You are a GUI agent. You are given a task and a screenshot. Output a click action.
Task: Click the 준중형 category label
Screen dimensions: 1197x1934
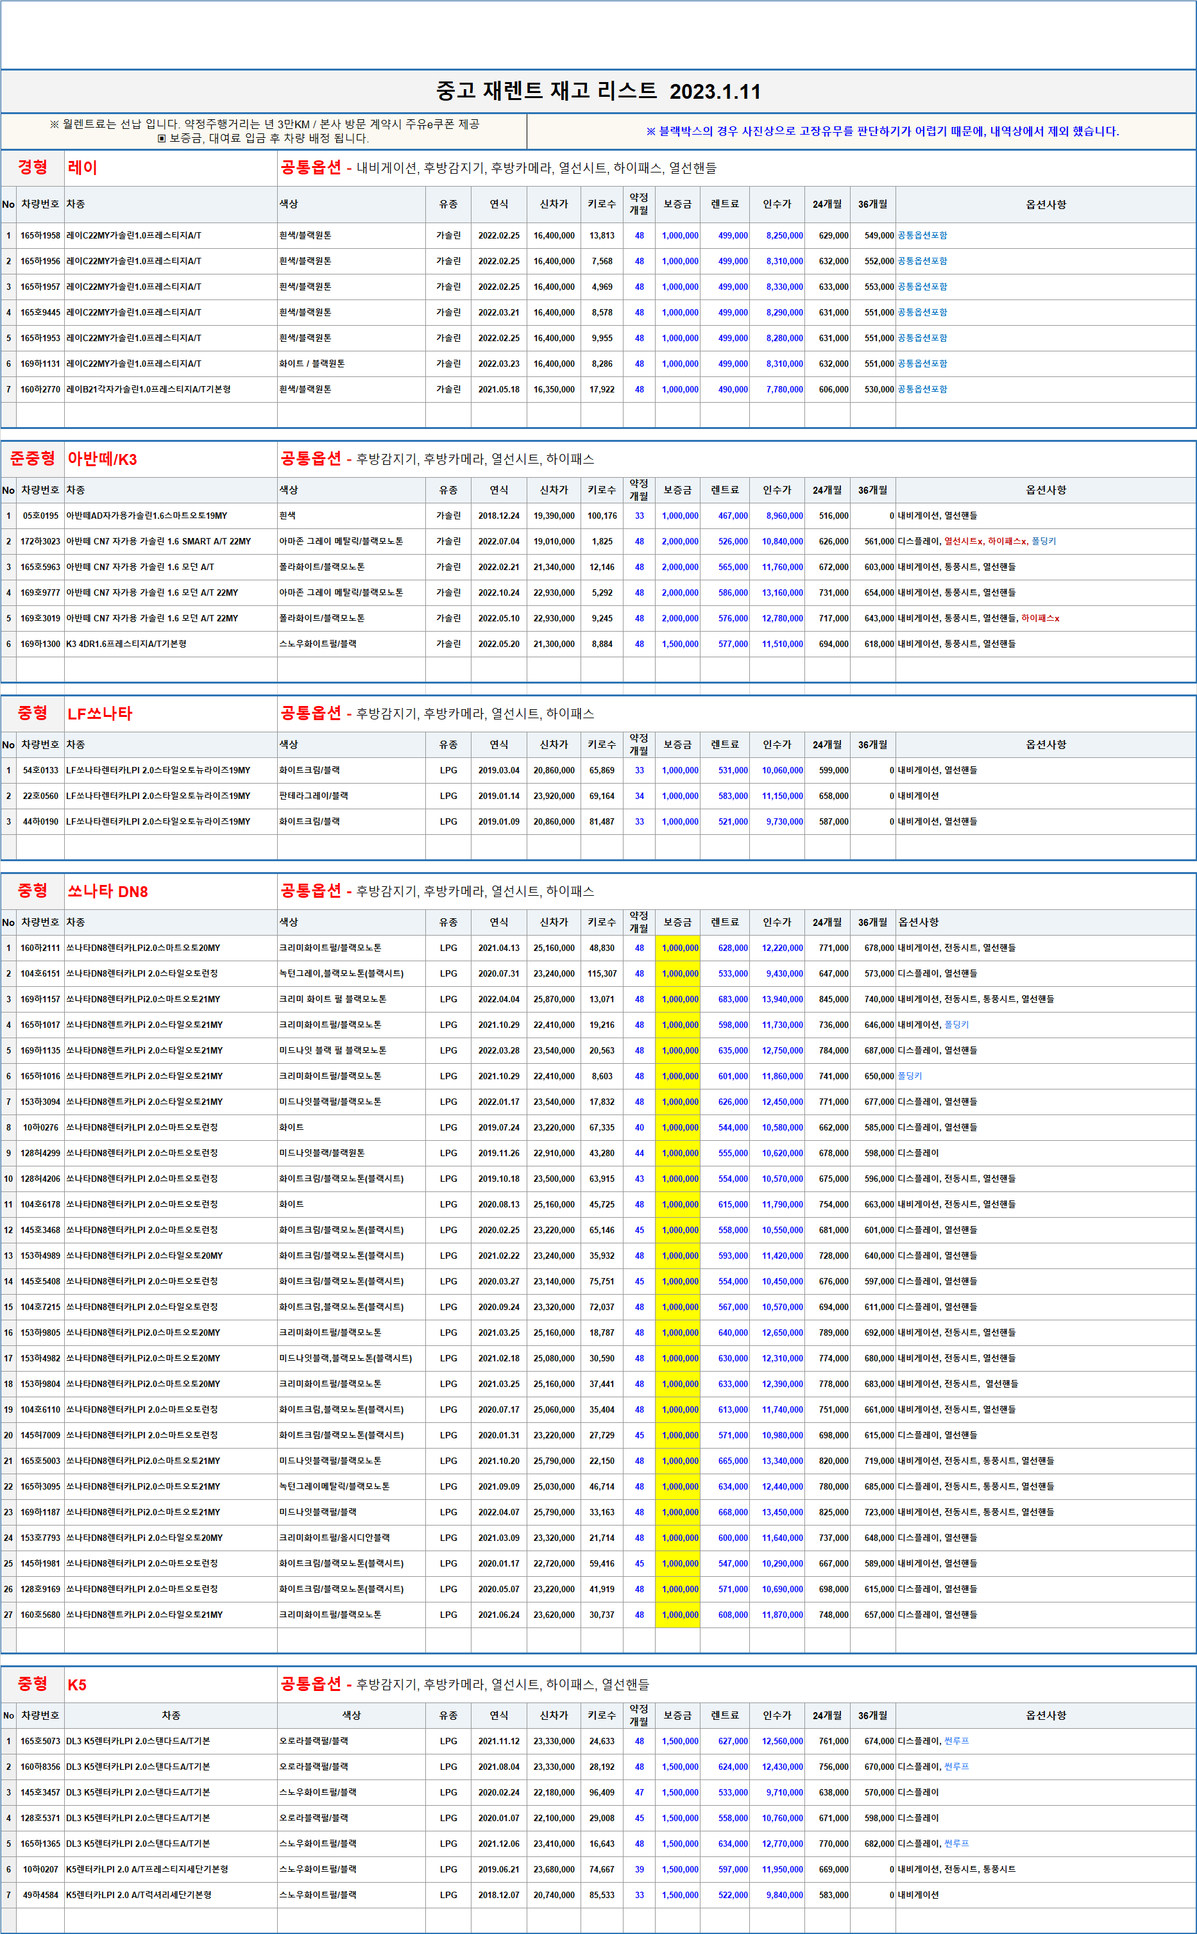(33, 458)
